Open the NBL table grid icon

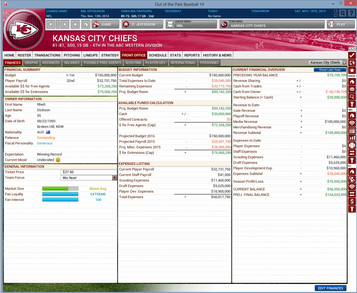point(352,130)
